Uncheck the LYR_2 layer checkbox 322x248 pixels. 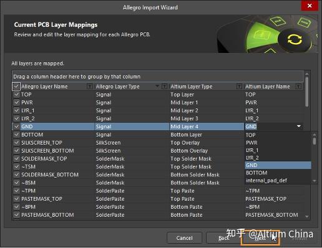pos(16,118)
